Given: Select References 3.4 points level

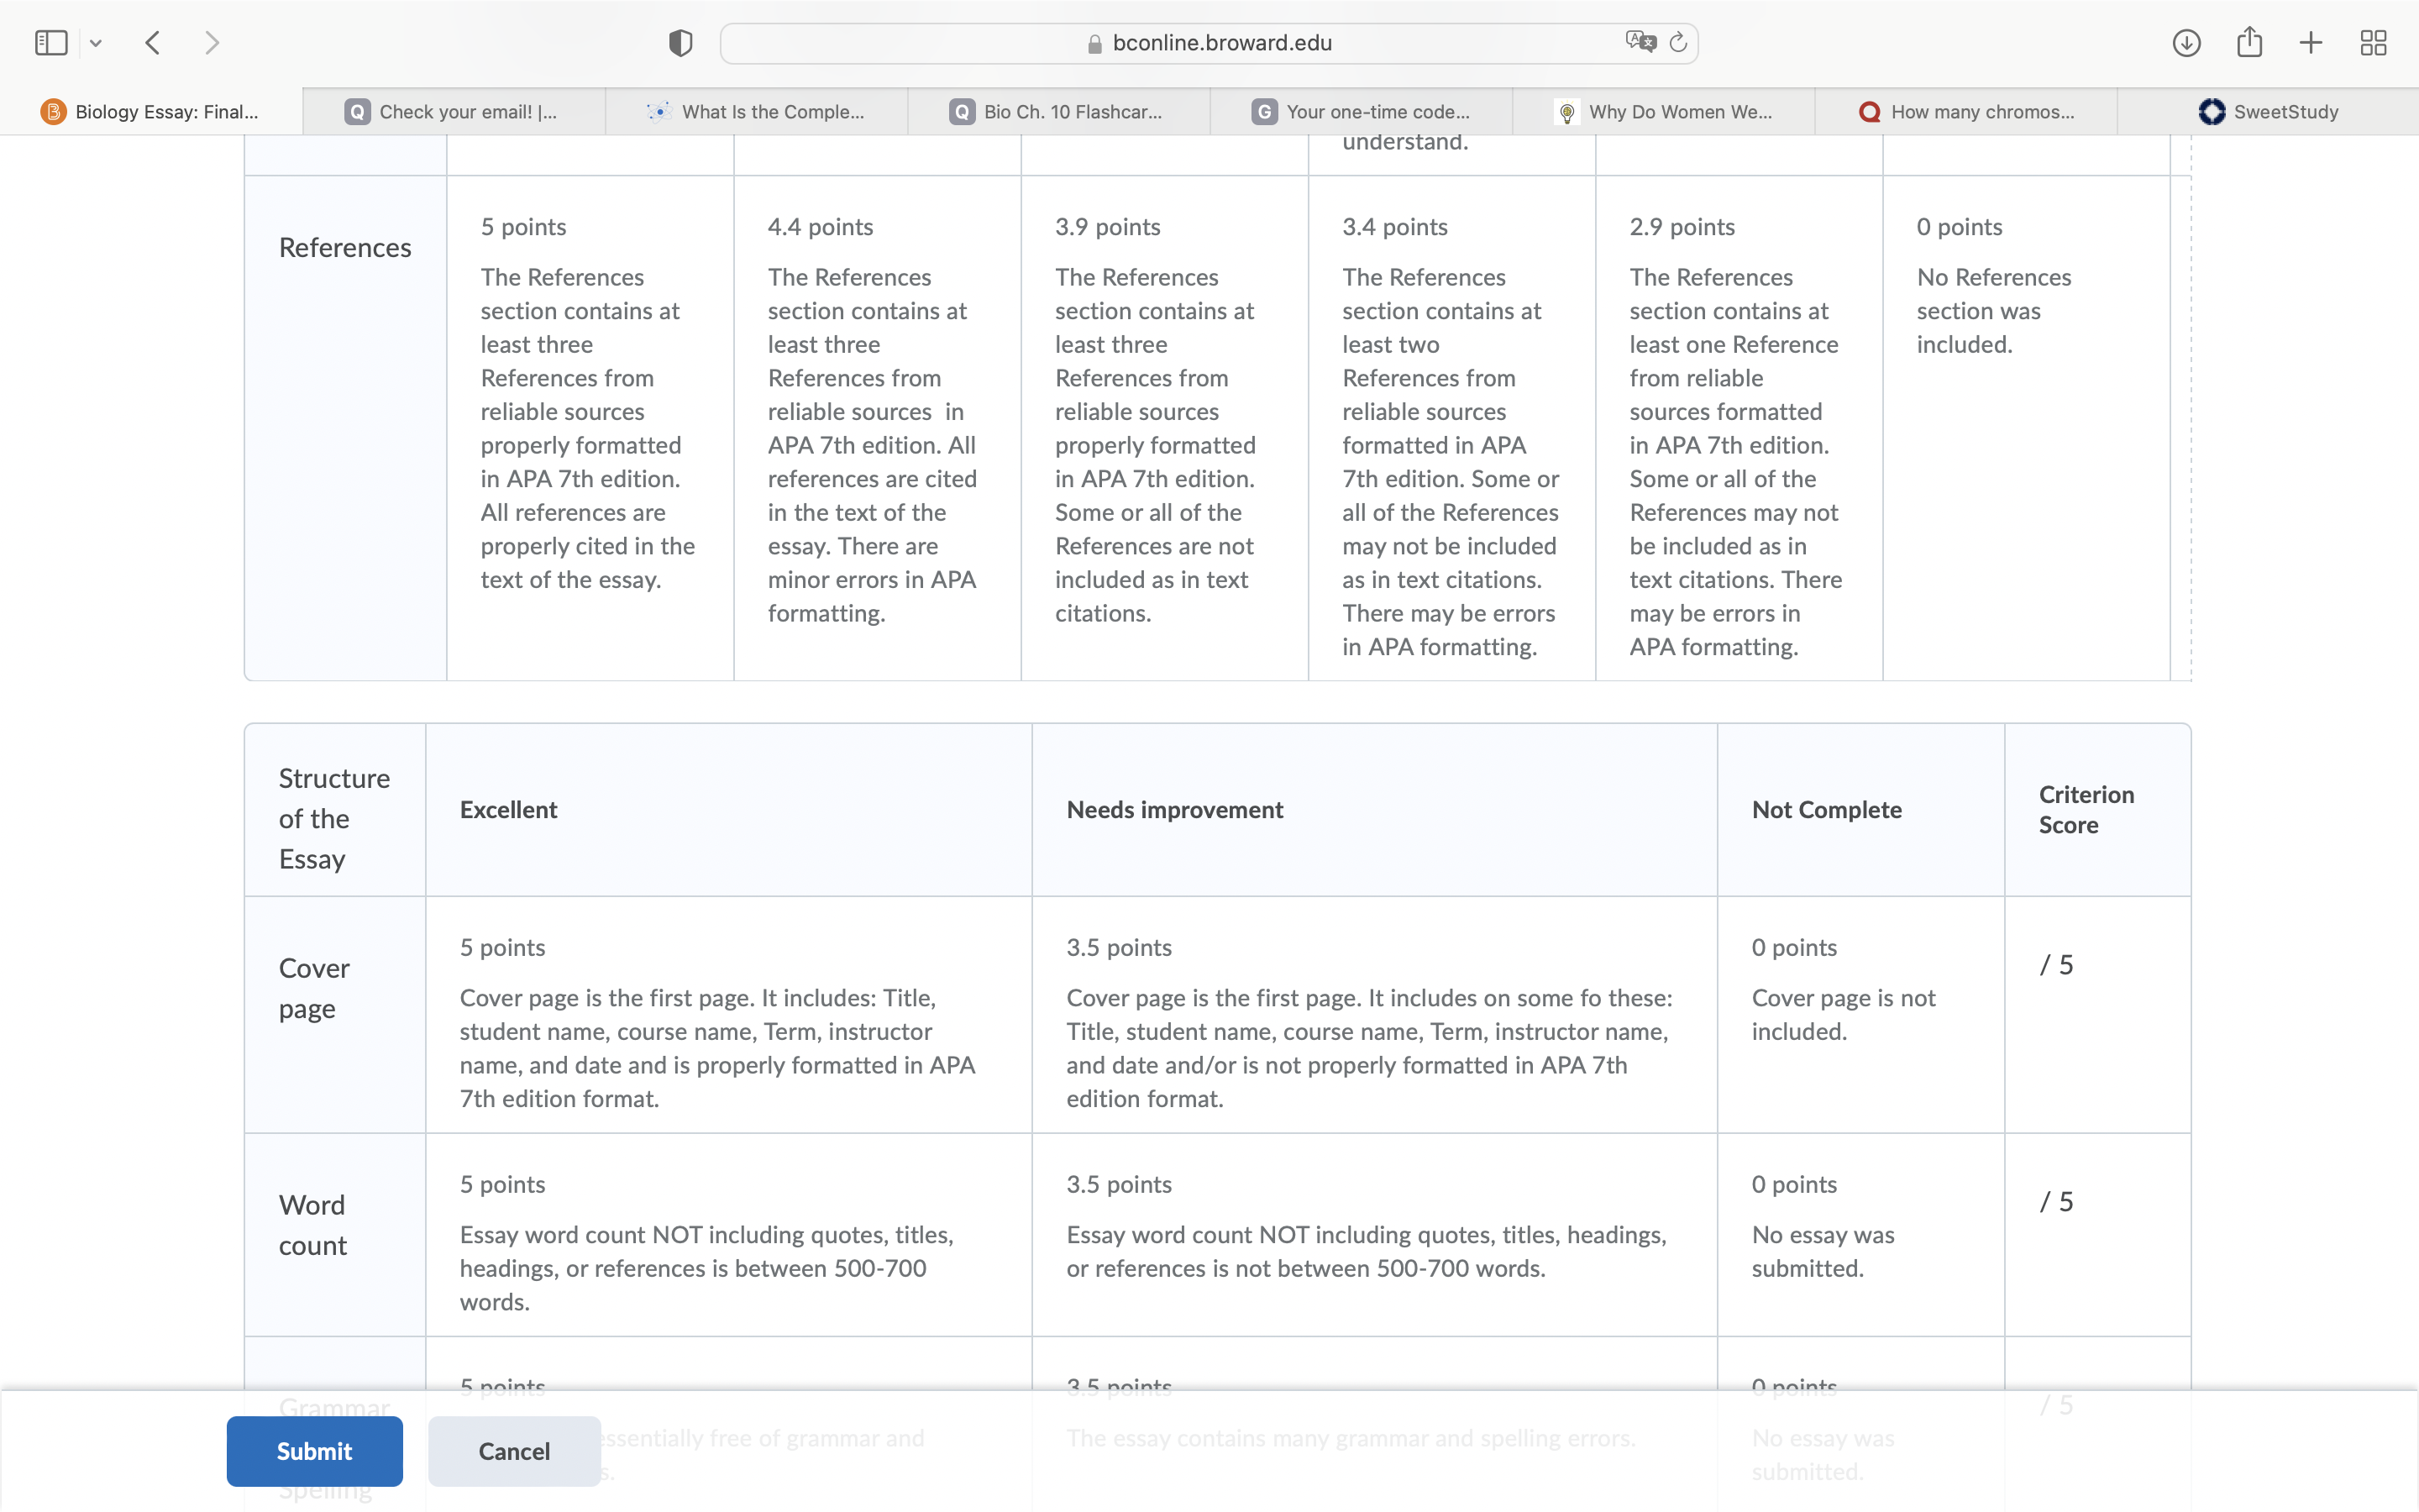Looking at the screenshot, I should click(1451, 428).
